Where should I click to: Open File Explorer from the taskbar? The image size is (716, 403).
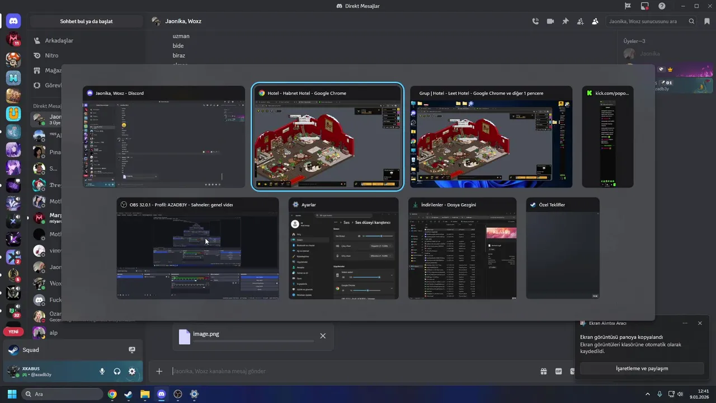coord(145,394)
